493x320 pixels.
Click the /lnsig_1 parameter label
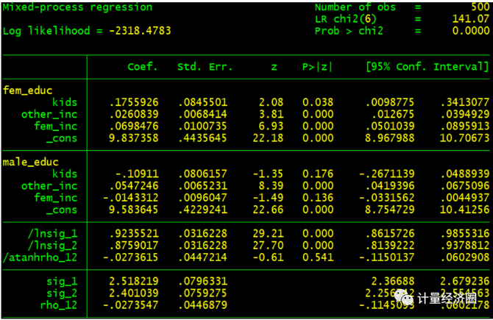tap(52, 233)
